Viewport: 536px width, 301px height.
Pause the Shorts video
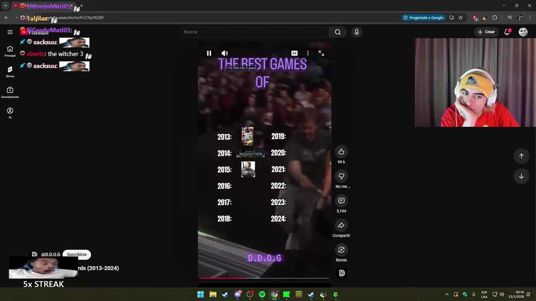(209, 53)
